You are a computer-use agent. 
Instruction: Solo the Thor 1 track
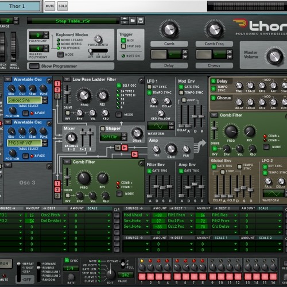(x=63, y=6)
